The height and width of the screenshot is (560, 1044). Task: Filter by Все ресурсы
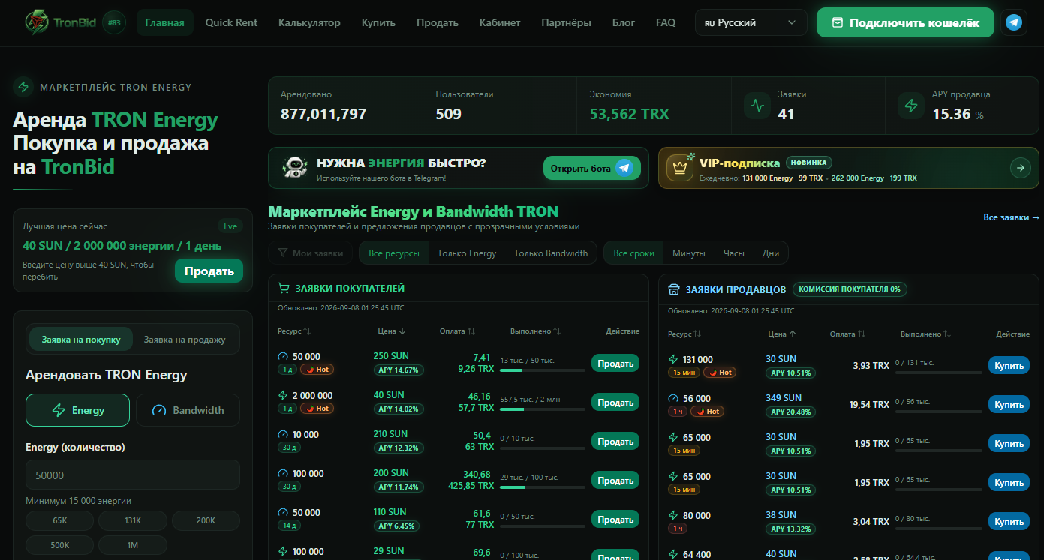394,253
